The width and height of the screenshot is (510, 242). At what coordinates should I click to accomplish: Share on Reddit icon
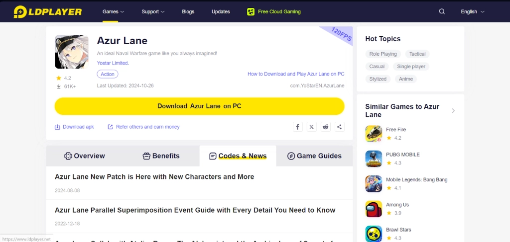326,127
